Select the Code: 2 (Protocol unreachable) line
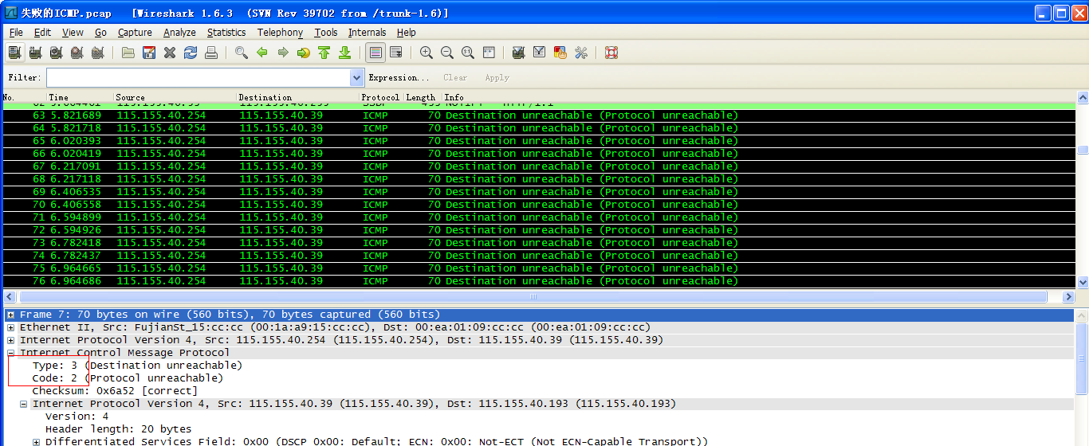The height and width of the screenshot is (446, 1089). 128,378
